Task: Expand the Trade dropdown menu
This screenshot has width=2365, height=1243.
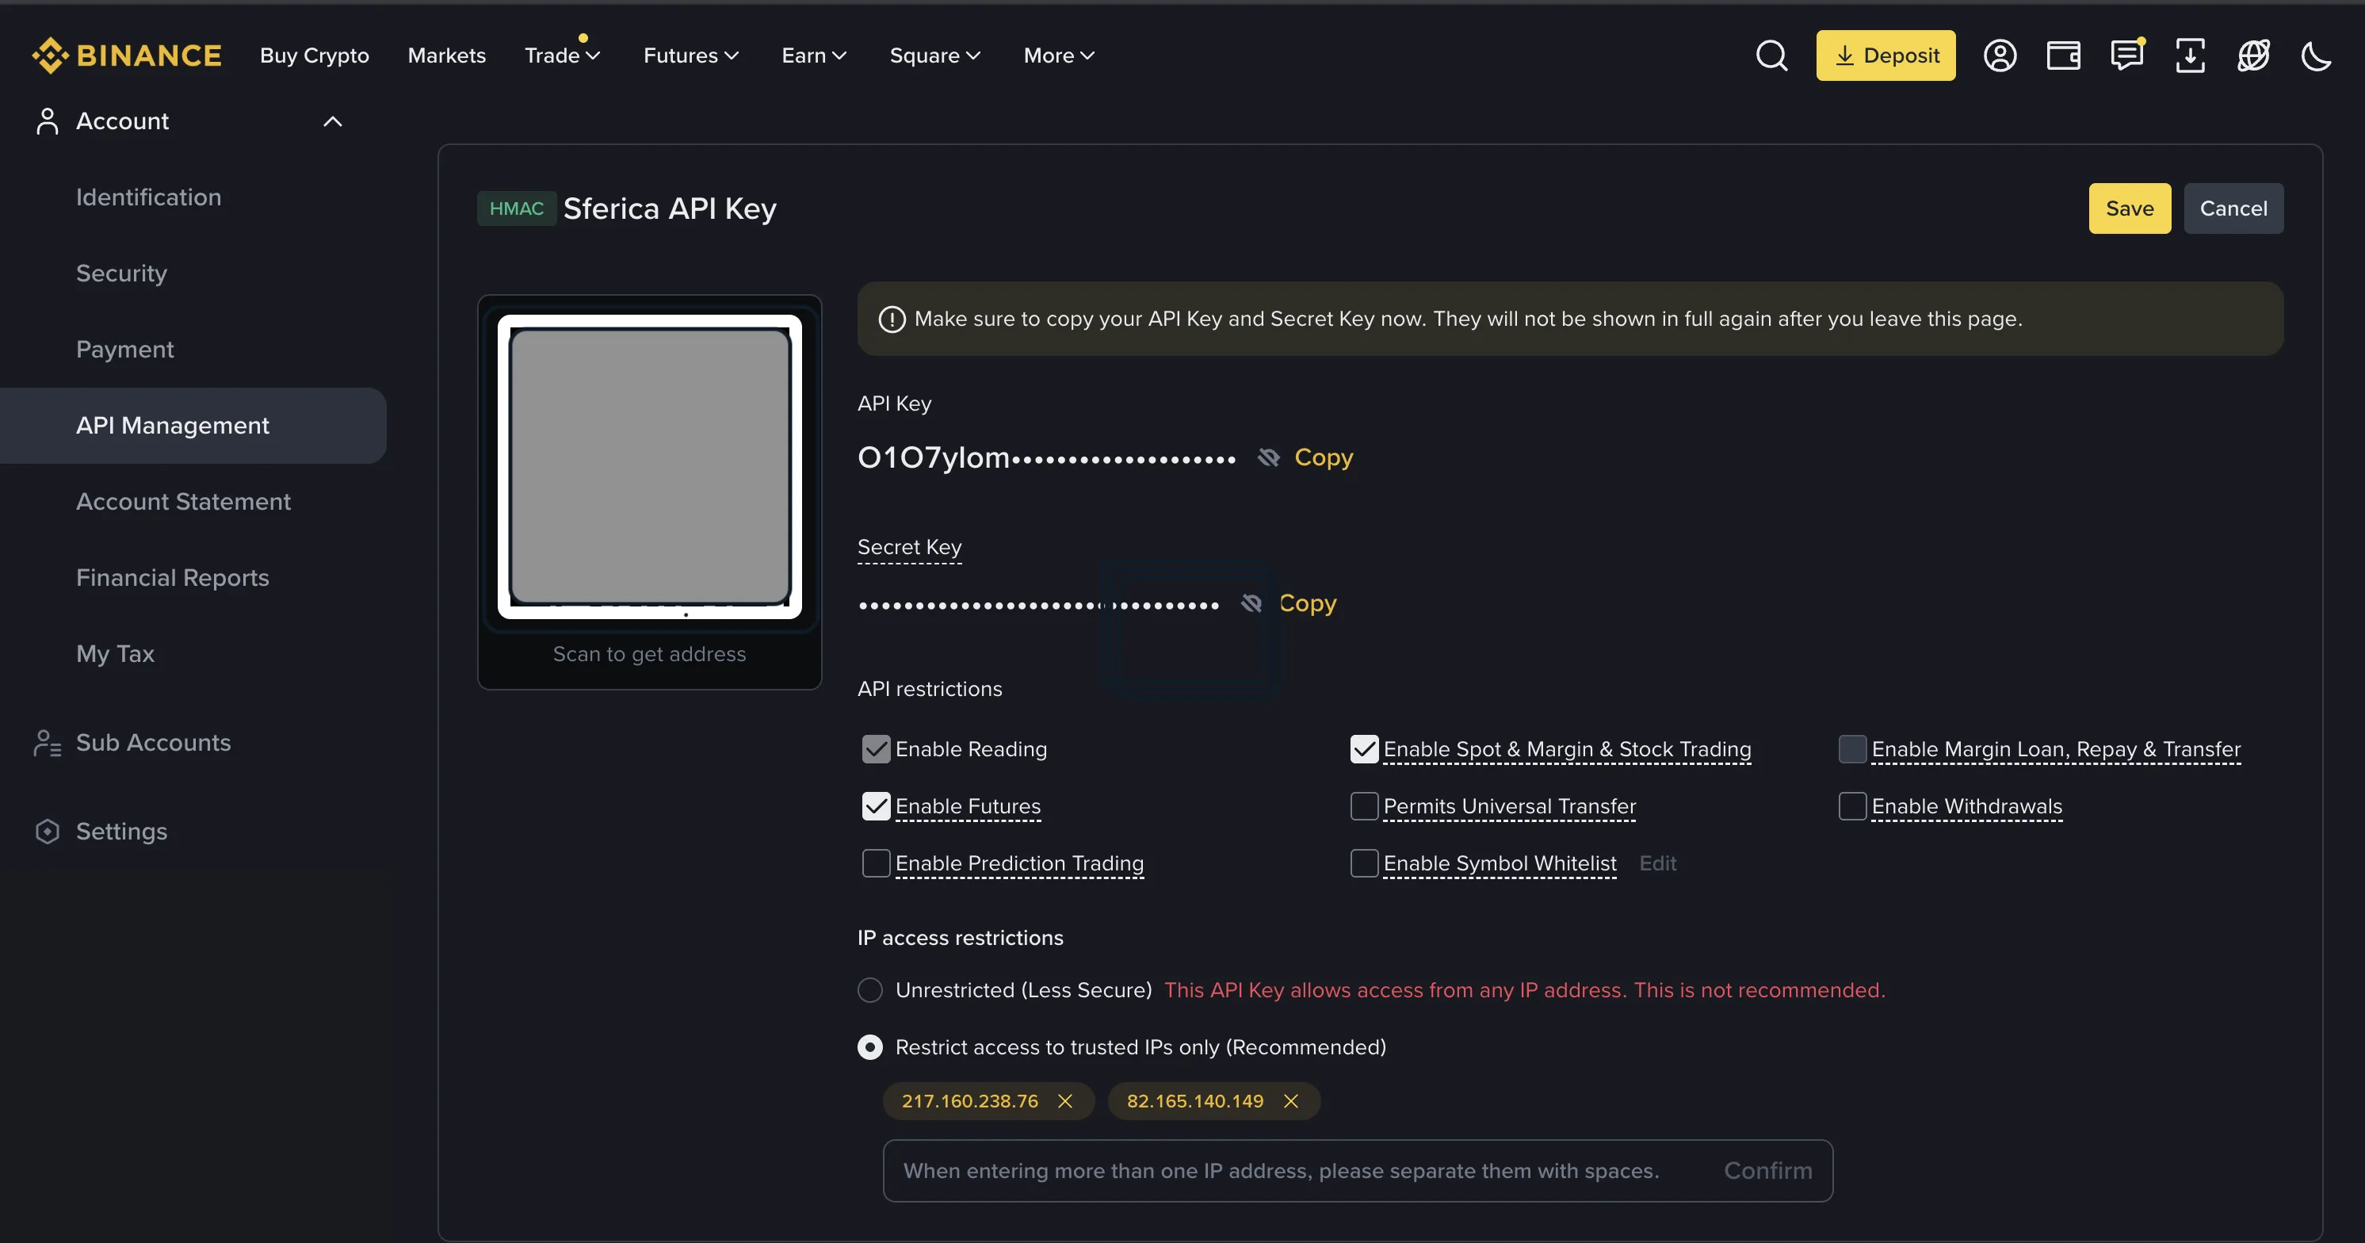Action: click(x=562, y=55)
